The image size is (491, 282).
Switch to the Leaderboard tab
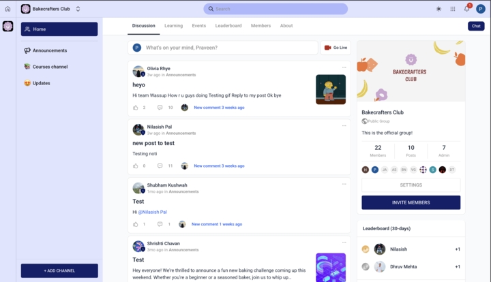point(228,26)
